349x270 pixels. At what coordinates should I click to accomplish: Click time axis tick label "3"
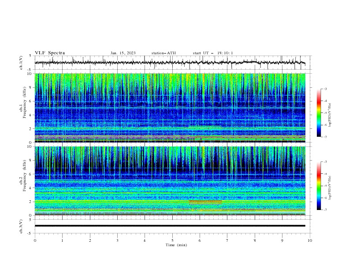click(x=117, y=240)
